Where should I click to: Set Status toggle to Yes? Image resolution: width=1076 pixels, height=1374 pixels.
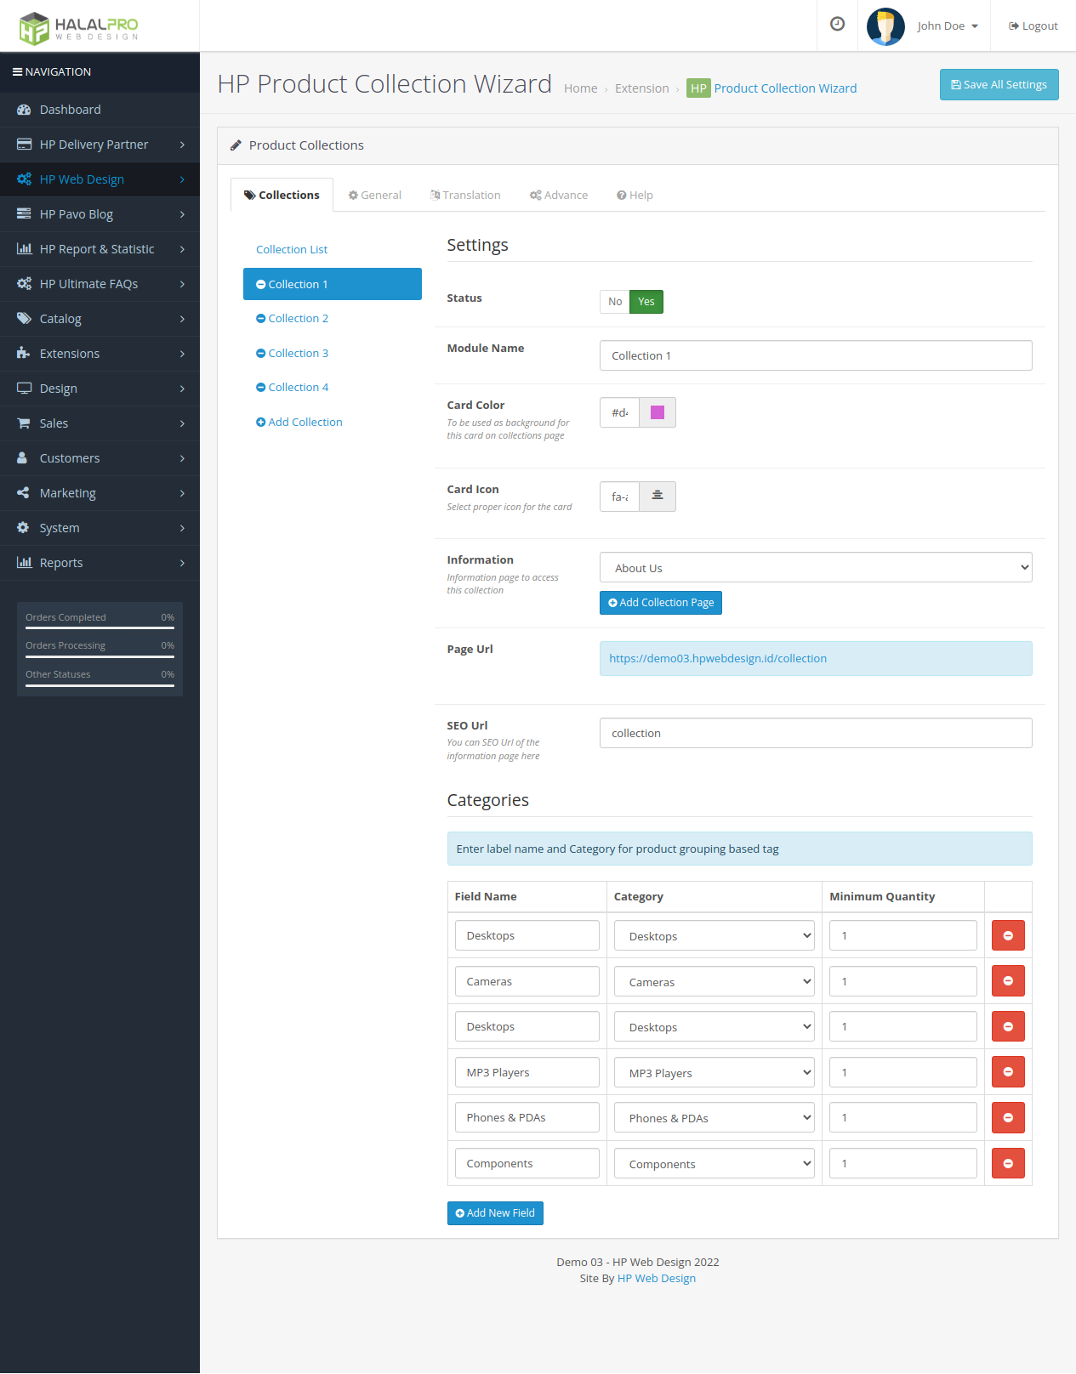tap(646, 302)
